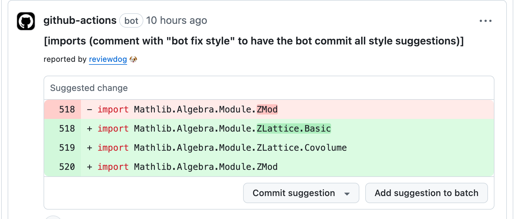Click the Commit suggestion button
The width and height of the screenshot is (518, 219).
294,193
